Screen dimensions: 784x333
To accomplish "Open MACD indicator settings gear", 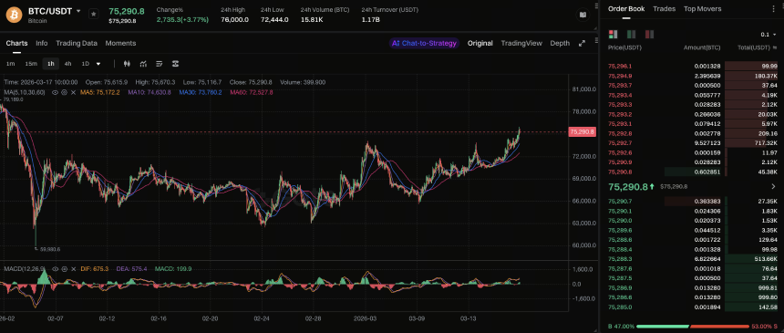I will coord(64,269).
